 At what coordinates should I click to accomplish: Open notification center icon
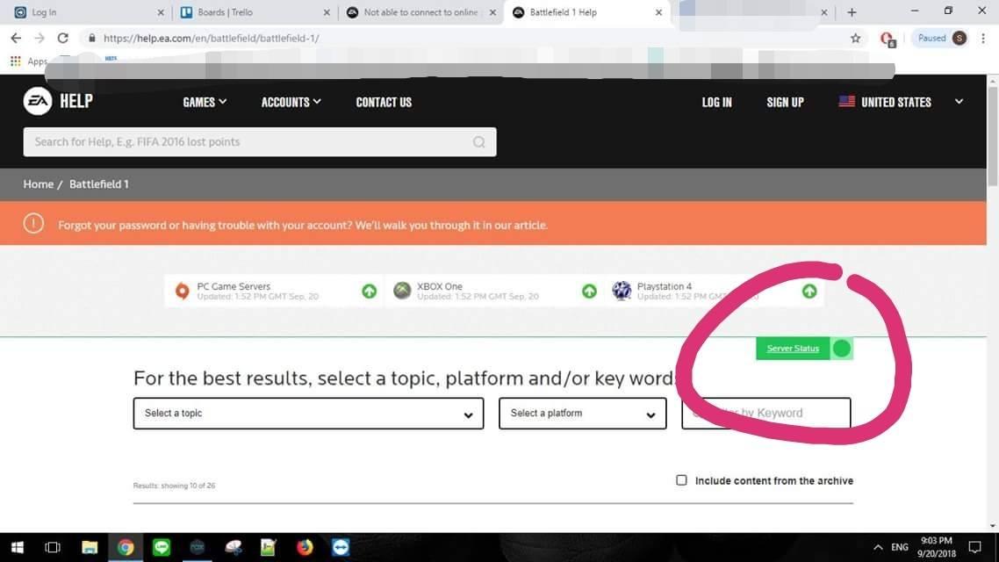pos(974,547)
